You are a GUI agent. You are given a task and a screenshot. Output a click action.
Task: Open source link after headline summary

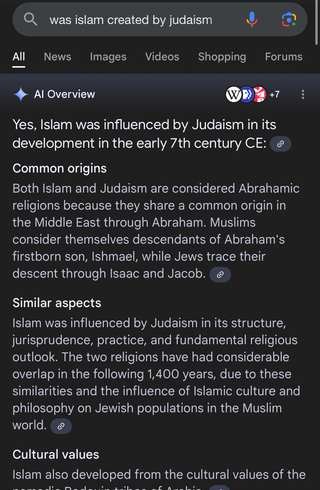click(281, 144)
